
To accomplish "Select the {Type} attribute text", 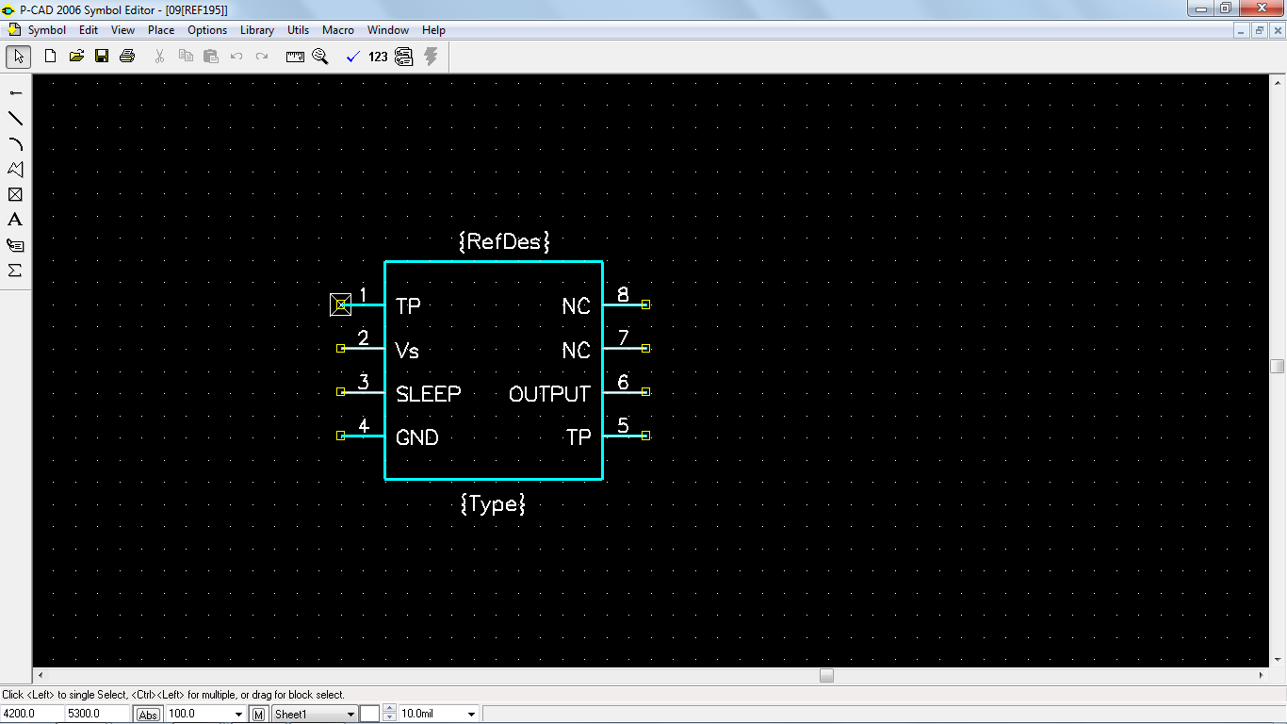I will (493, 504).
